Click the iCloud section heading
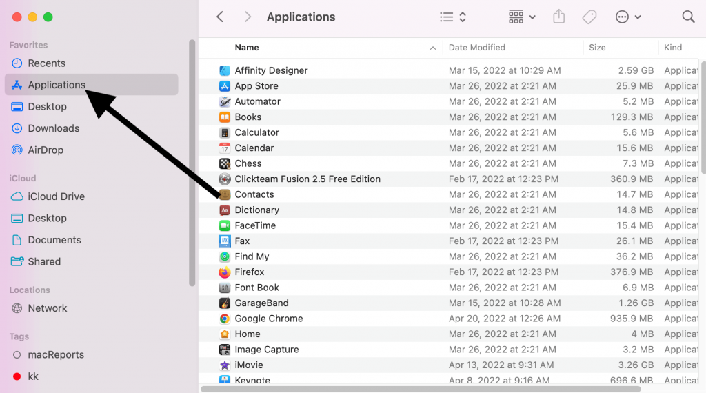Viewport: 706px width, 393px height. (23, 179)
